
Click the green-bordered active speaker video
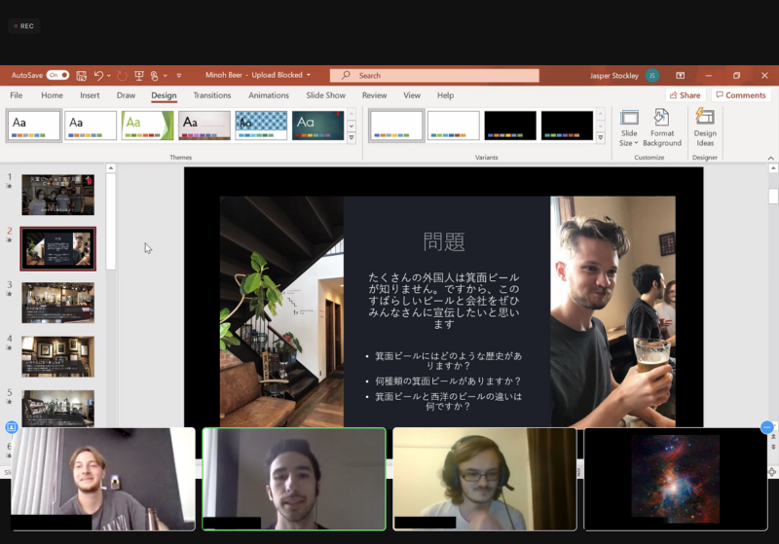pos(294,479)
